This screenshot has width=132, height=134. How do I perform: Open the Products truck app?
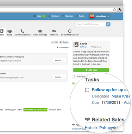(x=54, y=33)
